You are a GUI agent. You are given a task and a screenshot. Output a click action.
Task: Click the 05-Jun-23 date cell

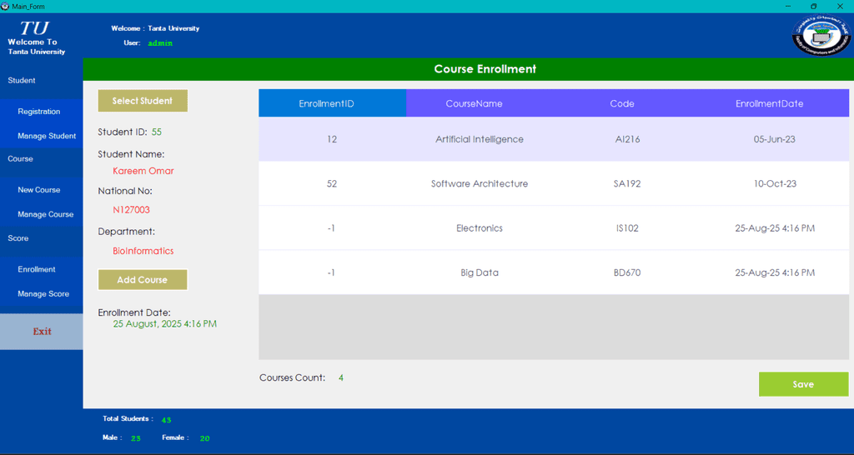click(775, 139)
